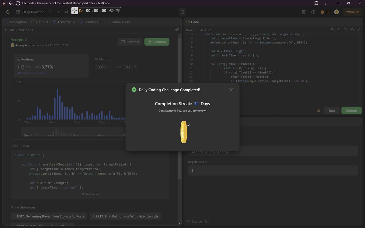Click the bookmark icon in editor toolbar

pyautogui.click(x=339, y=30)
